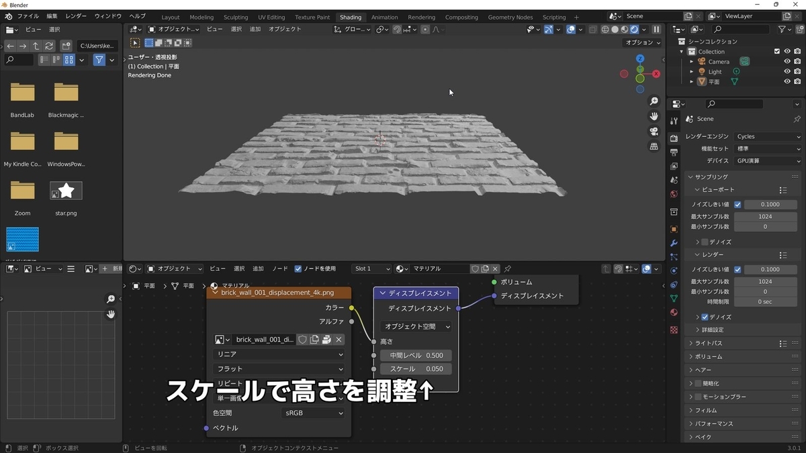Open the レンダー menu
This screenshot has width=806, height=453.
(76, 15)
